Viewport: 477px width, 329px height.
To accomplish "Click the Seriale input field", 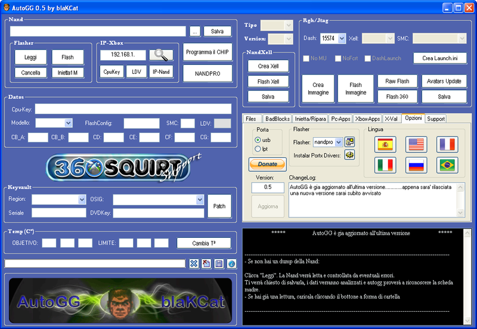I will click(x=58, y=213).
